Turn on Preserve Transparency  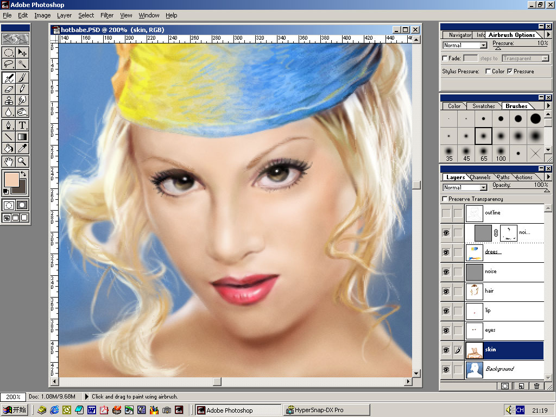pyautogui.click(x=445, y=199)
